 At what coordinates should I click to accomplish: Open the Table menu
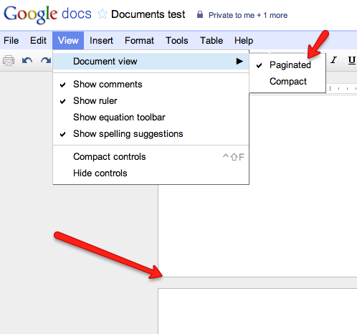211,41
